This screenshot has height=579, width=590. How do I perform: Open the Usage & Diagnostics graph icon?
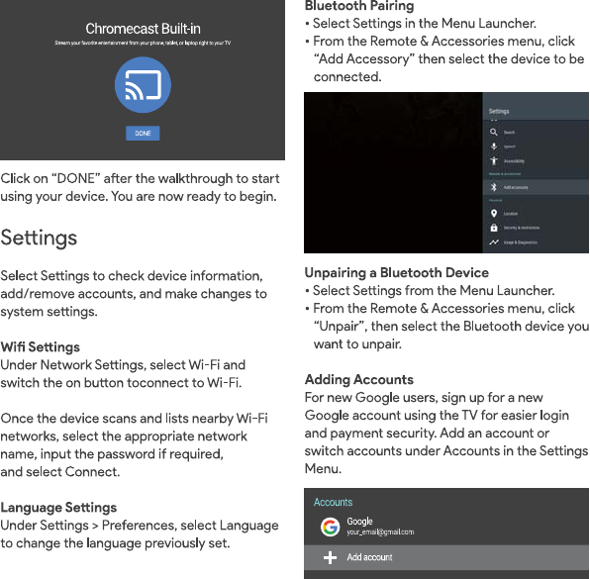494,242
